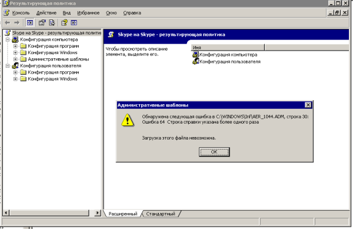Viewport: 353px width, 229px height.
Task: Go forward with the toolbar Forward arrow
Action: [x=16, y=22]
